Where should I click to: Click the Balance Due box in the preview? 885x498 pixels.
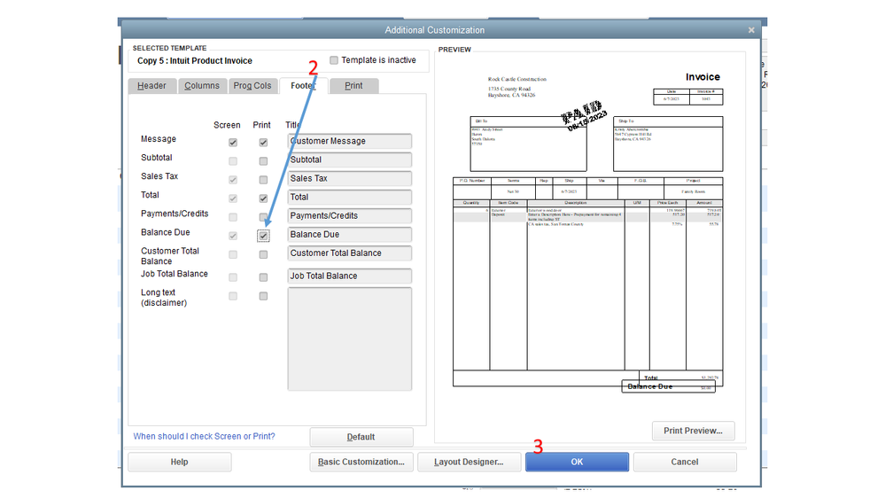tap(668, 386)
